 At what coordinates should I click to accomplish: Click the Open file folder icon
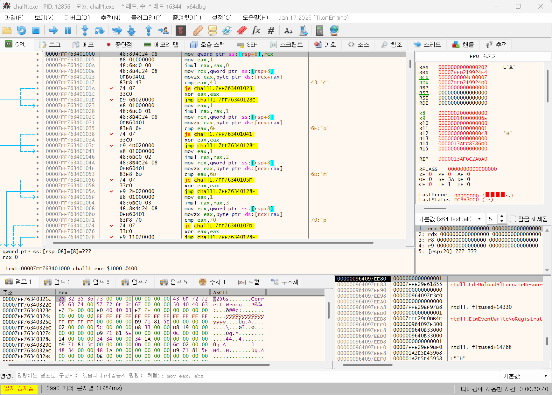pyautogui.click(x=7, y=31)
